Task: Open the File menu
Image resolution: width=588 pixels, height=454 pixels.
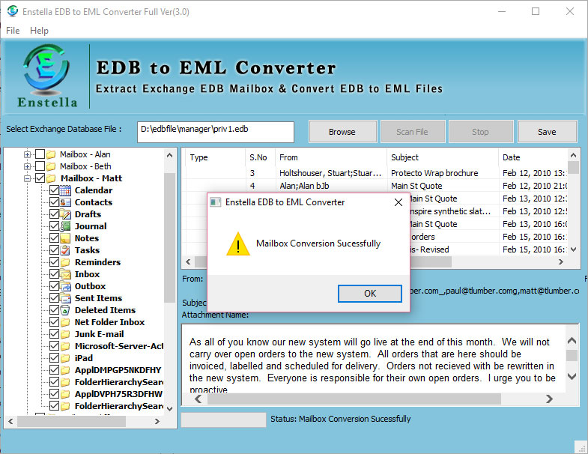Action: point(13,31)
